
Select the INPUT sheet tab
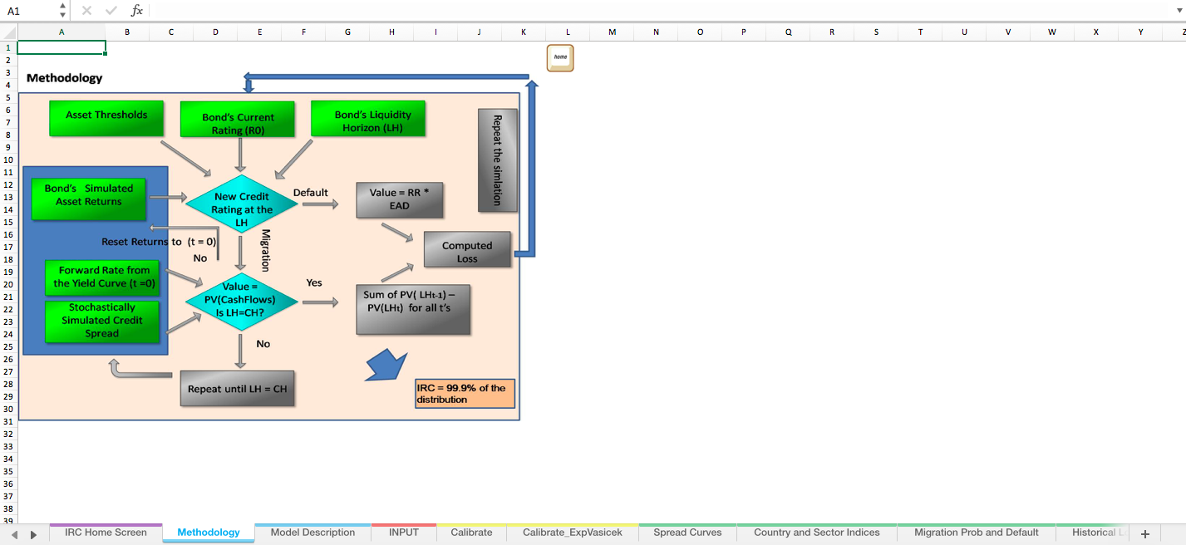click(404, 533)
